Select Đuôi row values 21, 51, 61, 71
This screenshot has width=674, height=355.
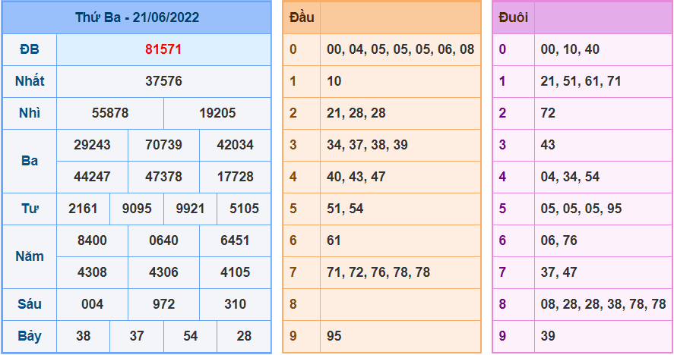coord(581,81)
